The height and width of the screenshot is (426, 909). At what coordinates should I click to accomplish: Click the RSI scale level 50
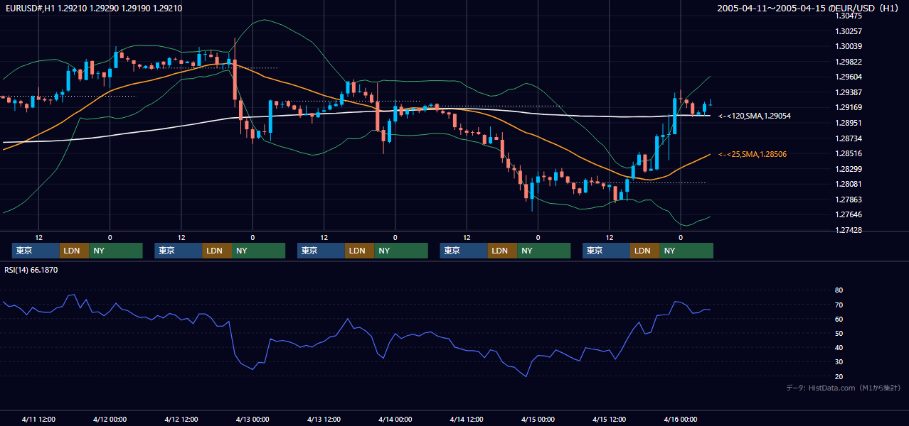pyautogui.click(x=839, y=333)
